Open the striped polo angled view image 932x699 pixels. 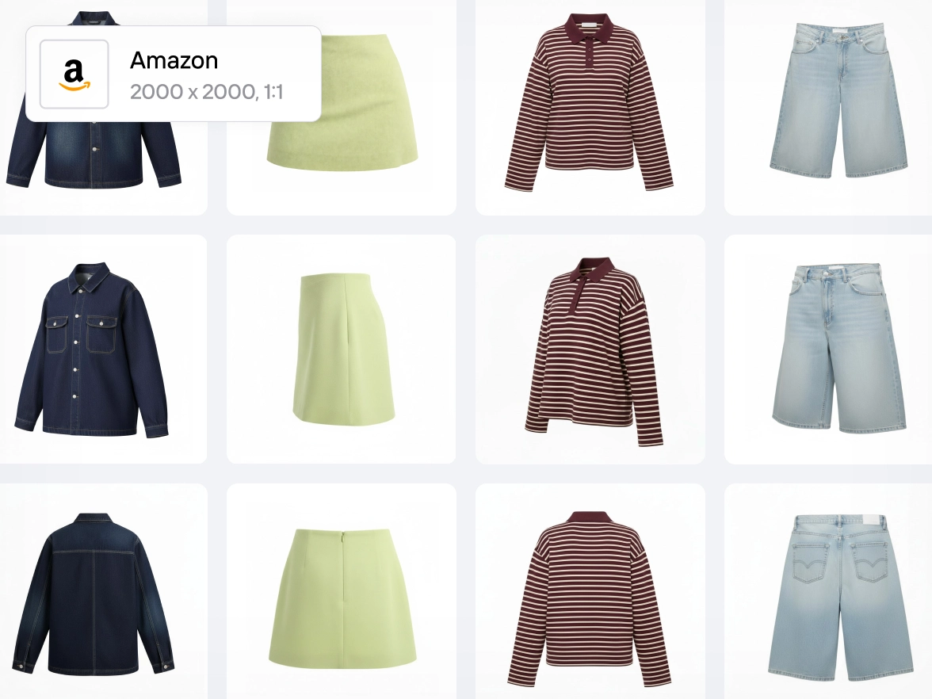pos(590,349)
